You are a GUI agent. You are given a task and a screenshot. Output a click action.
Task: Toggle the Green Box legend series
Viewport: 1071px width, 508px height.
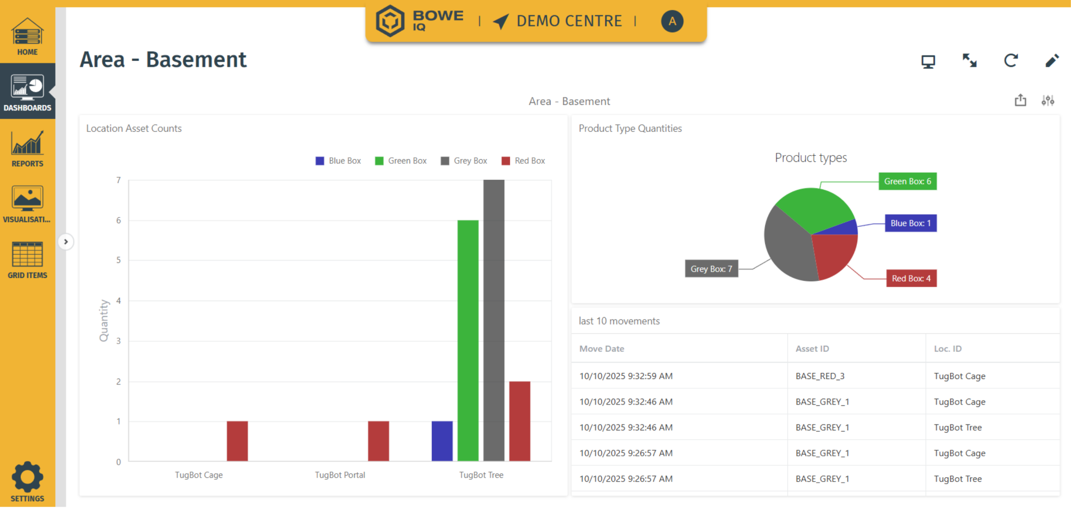(x=401, y=161)
